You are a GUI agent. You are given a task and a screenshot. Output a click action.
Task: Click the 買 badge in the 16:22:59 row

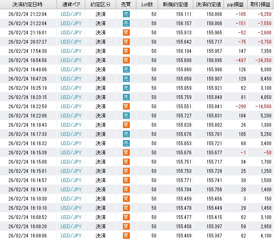point(126,106)
